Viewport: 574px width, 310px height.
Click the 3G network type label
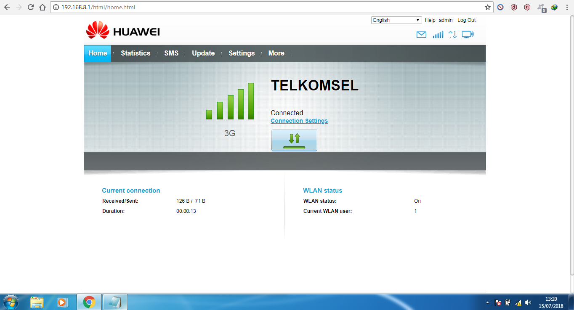coord(230,134)
